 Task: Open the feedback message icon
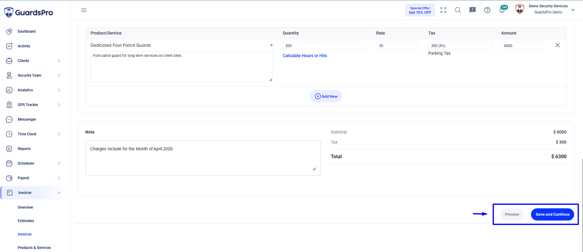pyautogui.click(x=473, y=10)
